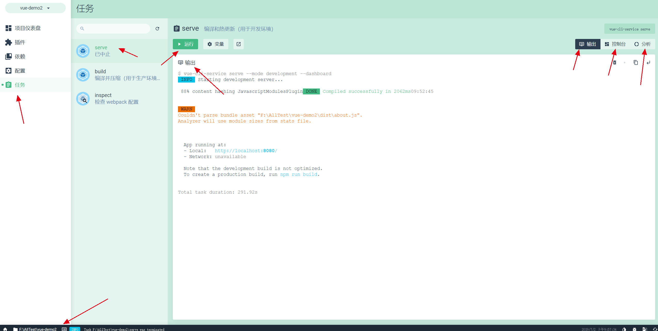Run the serve task

pos(185,44)
